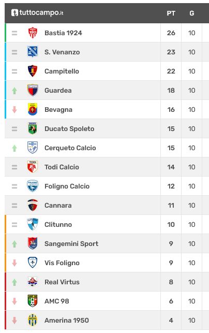The height and width of the screenshot is (333, 209).
Task: Click the tuttocampo.it logo
Action: [37, 13]
